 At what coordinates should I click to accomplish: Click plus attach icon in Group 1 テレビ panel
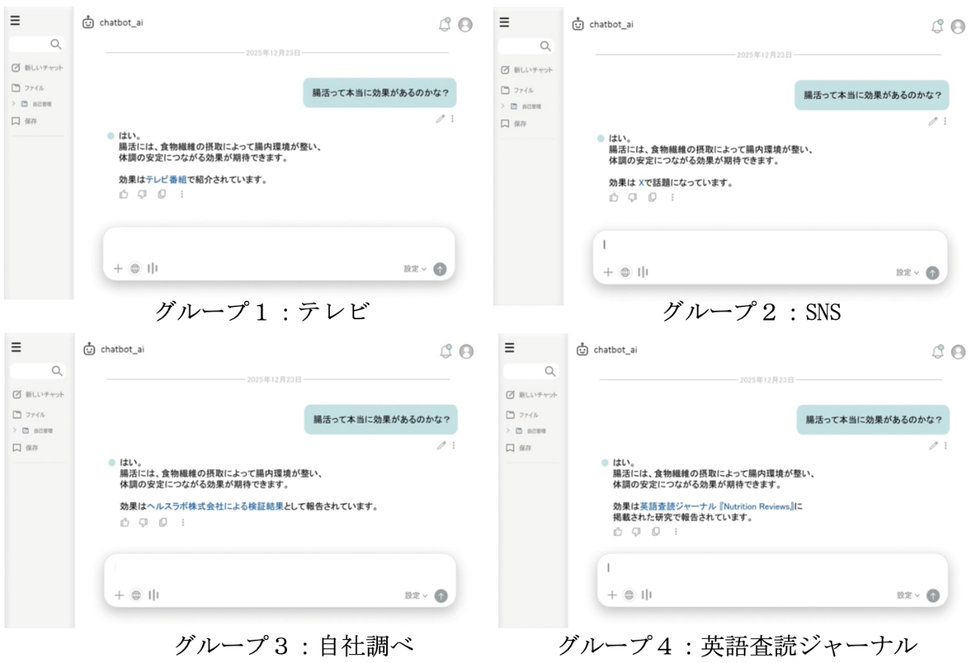(x=118, y=268)
